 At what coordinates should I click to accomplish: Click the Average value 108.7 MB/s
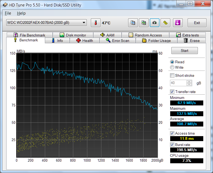tap(187, 124)
